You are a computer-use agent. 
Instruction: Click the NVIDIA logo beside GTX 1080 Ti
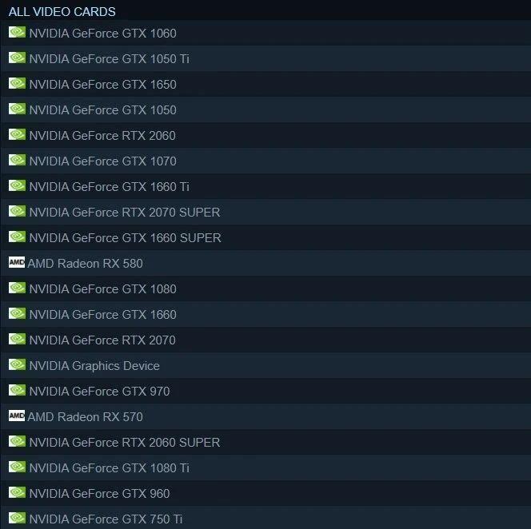(x=17, y=467)
